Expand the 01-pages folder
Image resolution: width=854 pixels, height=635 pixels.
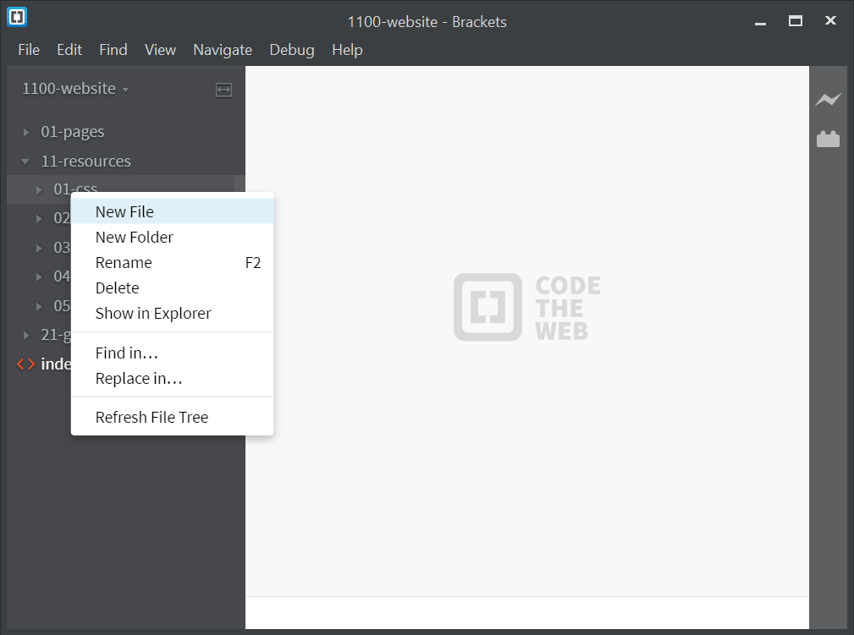click(25, 132)
